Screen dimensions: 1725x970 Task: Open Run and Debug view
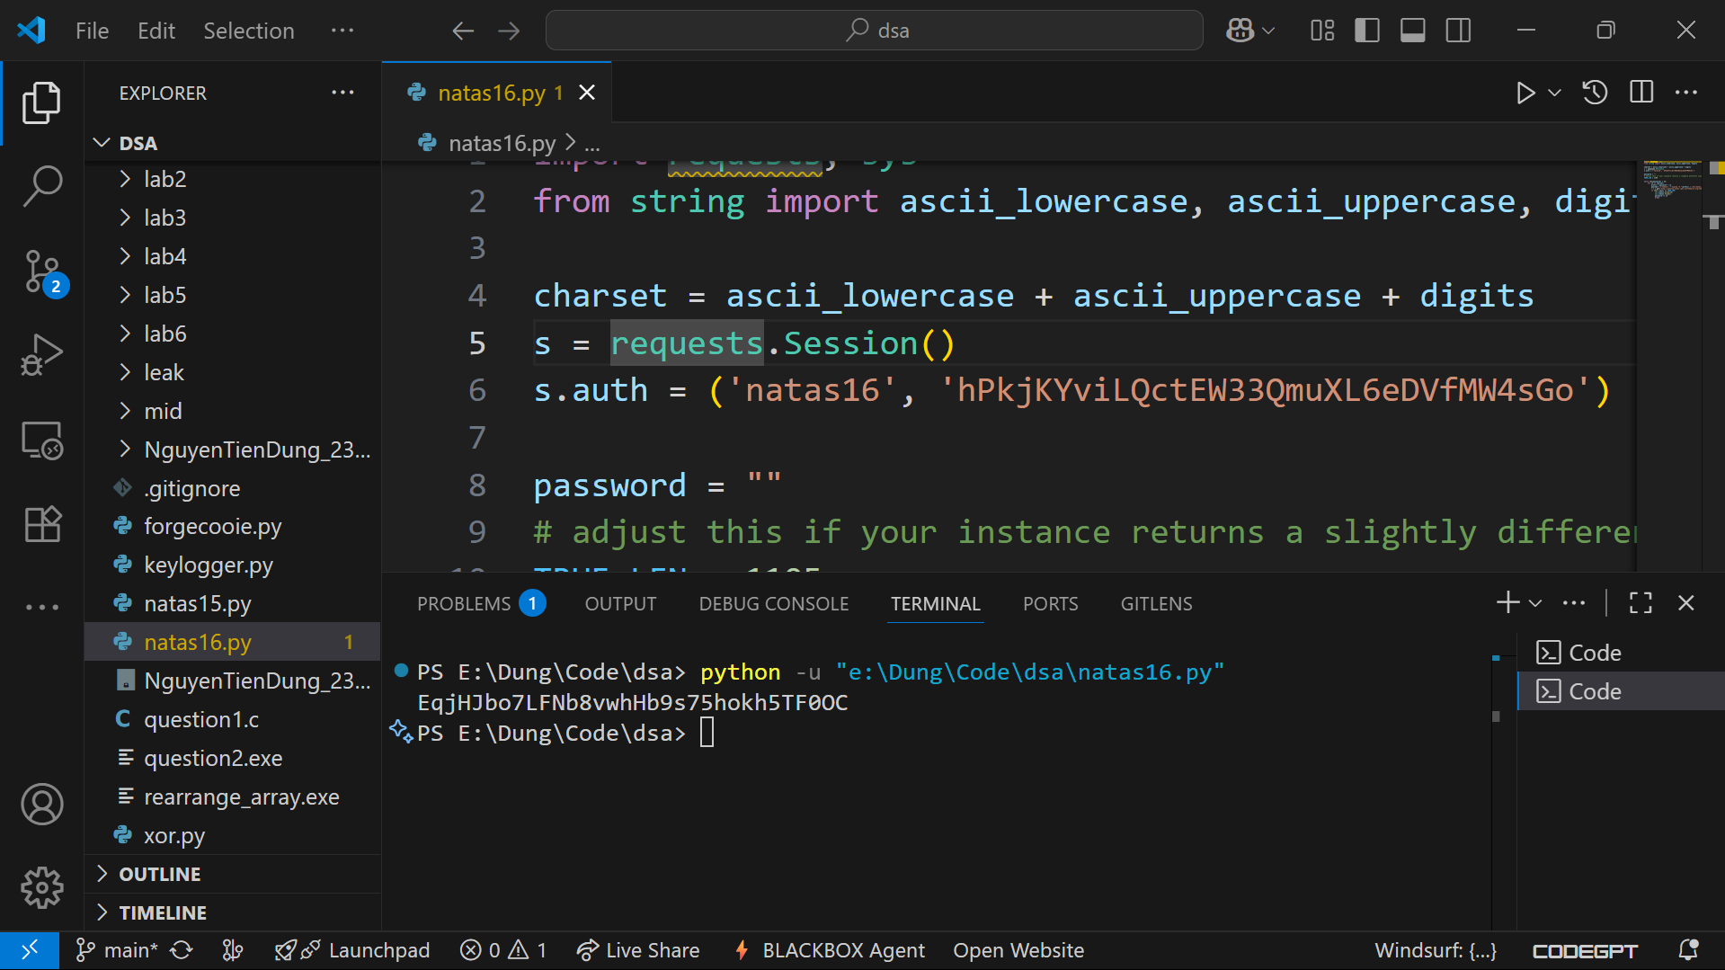pos(42,354)
